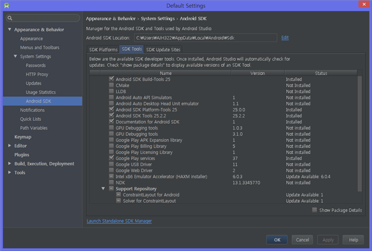Enable Android Auto API Simulators checkbox
Screen dimensions: 372x251
tap(111, 97)
